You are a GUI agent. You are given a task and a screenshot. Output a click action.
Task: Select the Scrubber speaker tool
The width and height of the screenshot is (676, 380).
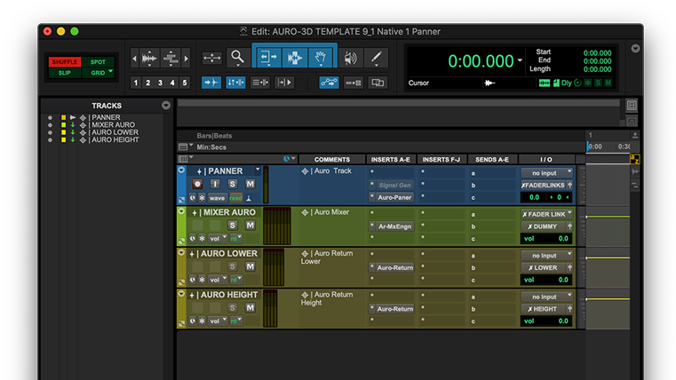(350, 59)
